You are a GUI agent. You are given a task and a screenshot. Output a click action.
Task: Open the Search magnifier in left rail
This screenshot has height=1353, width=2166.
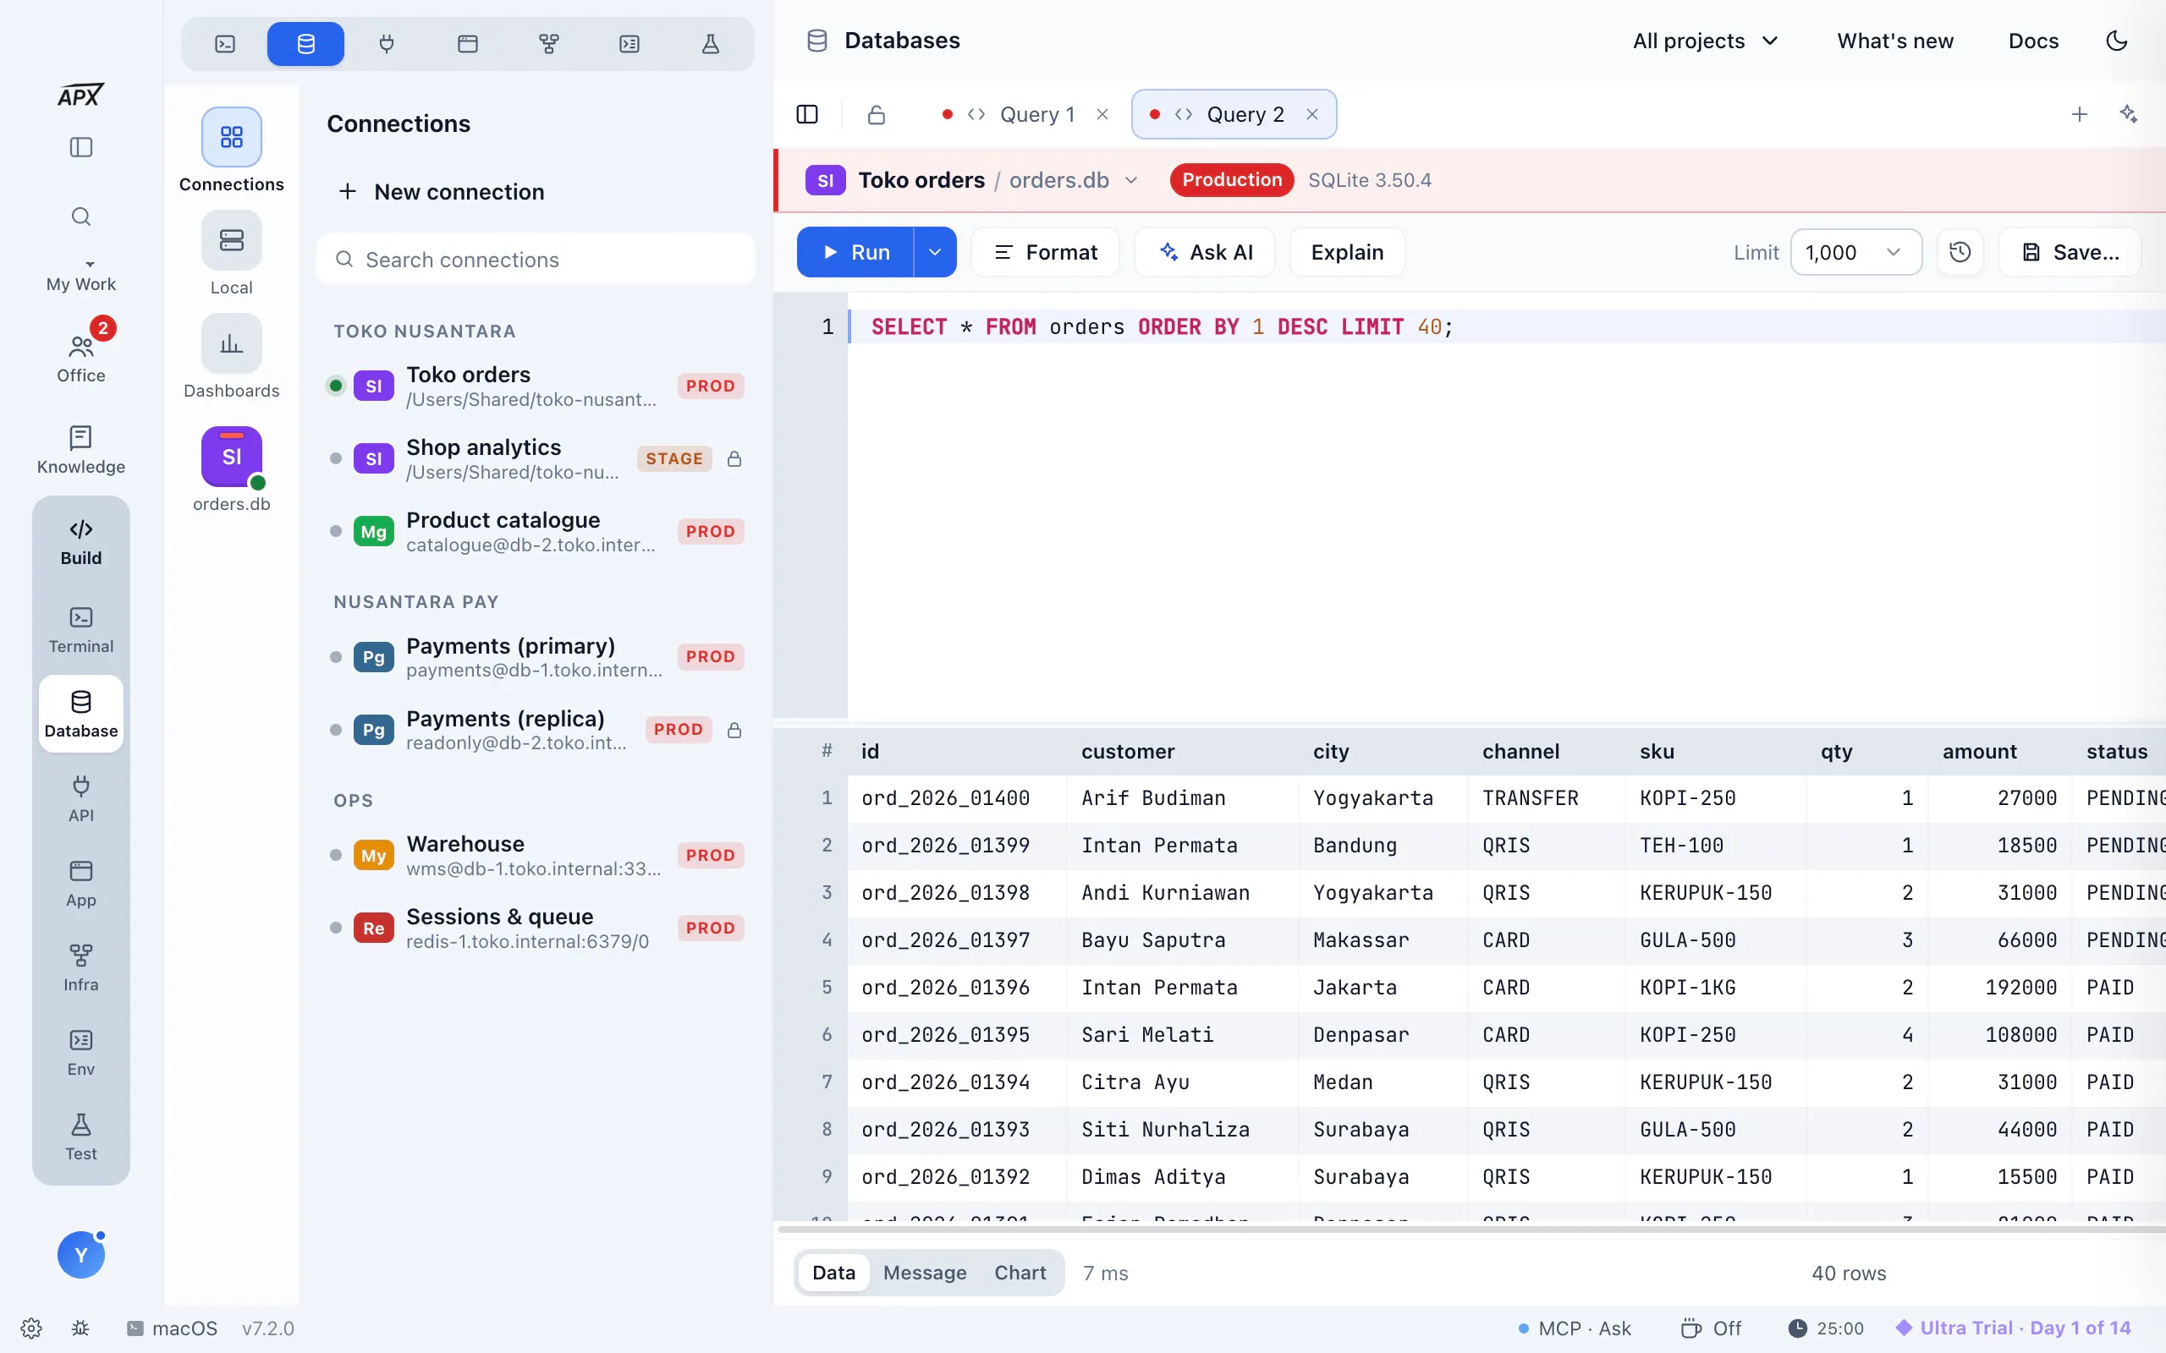tap(81, 216)
